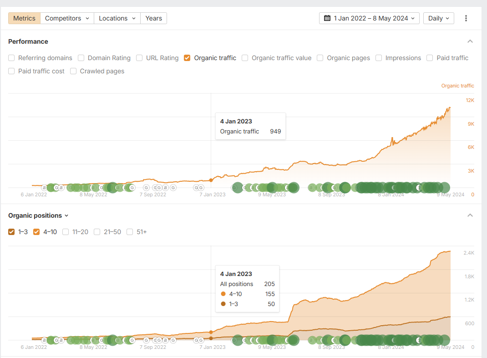487x358 pixels.
Task: Enable the Organic traffic value checkbox
Action: click(x=245, y=58)
